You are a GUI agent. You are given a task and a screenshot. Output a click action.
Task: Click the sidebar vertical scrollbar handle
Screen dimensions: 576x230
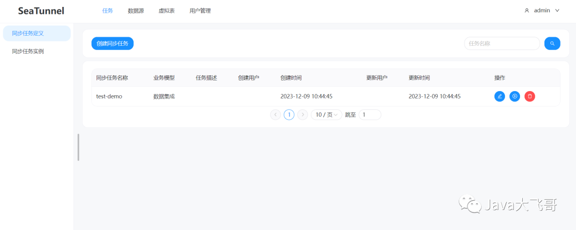78,147
